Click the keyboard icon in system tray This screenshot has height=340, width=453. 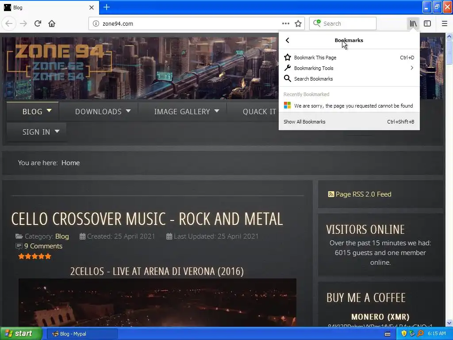click(x=388, y=334)
